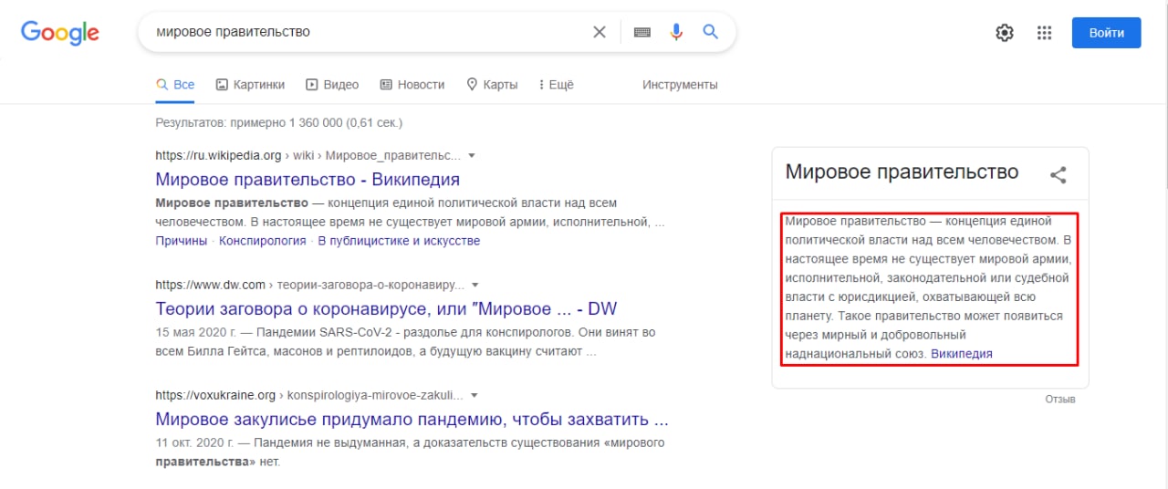The width and height of the screenshot is (1168, 489).
Task: Open Википедия link in knowledge panel
Action: pos(962,354)
